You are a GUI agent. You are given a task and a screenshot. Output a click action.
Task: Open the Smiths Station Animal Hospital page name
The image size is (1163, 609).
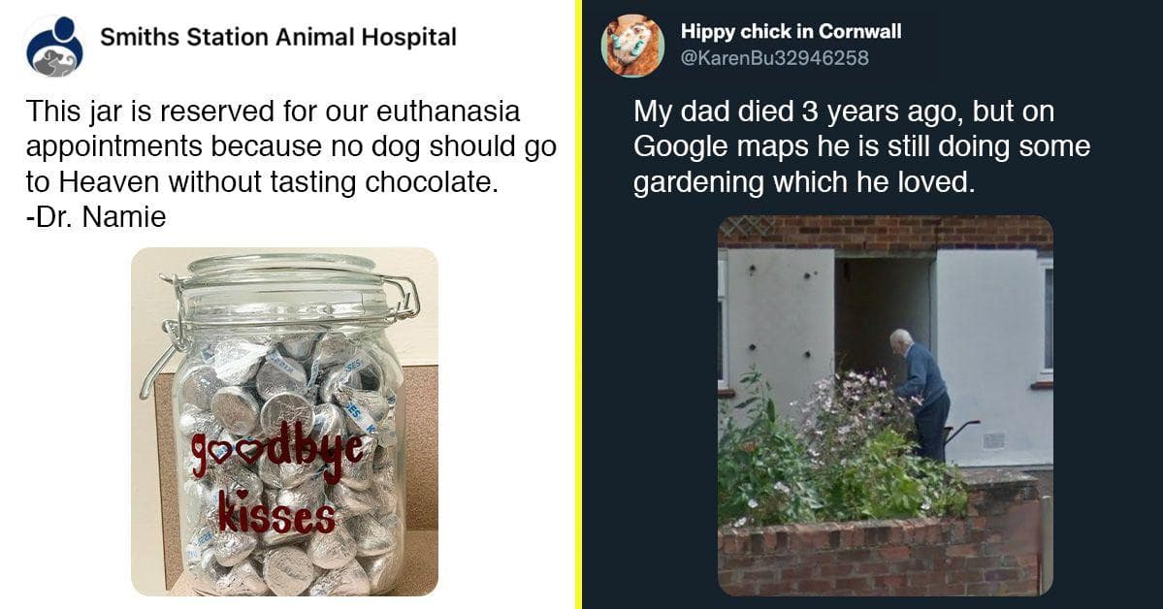(278, 38)
